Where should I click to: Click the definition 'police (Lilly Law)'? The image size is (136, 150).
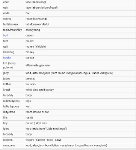36,123
